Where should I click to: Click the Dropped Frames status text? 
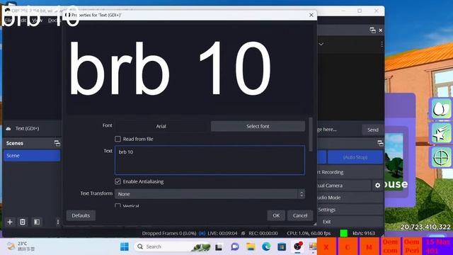pyautogui.click(x=169, y=233)
